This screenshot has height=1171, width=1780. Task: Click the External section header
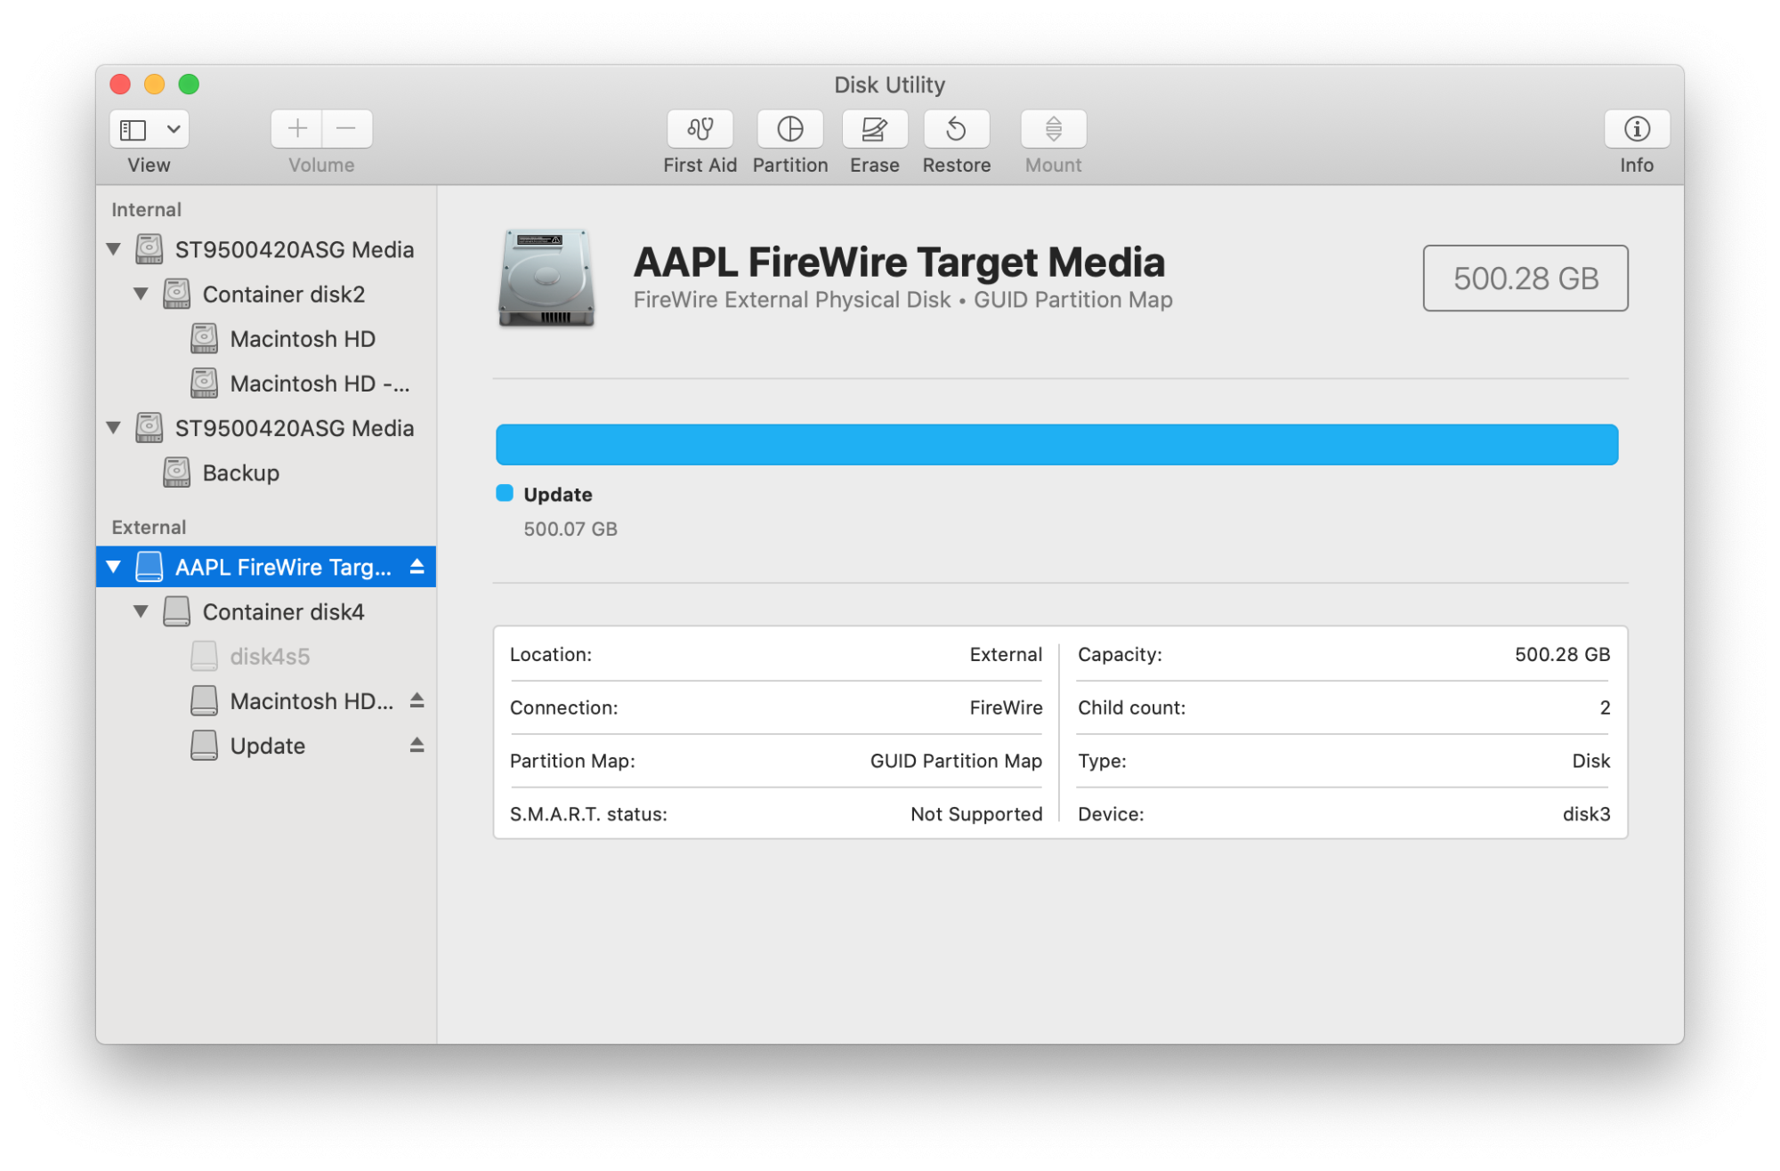pos(149,527)
